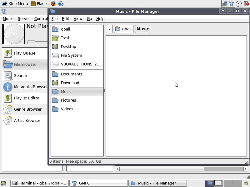
Task: Click the network tray icon
Action: (x=225, y=4)
